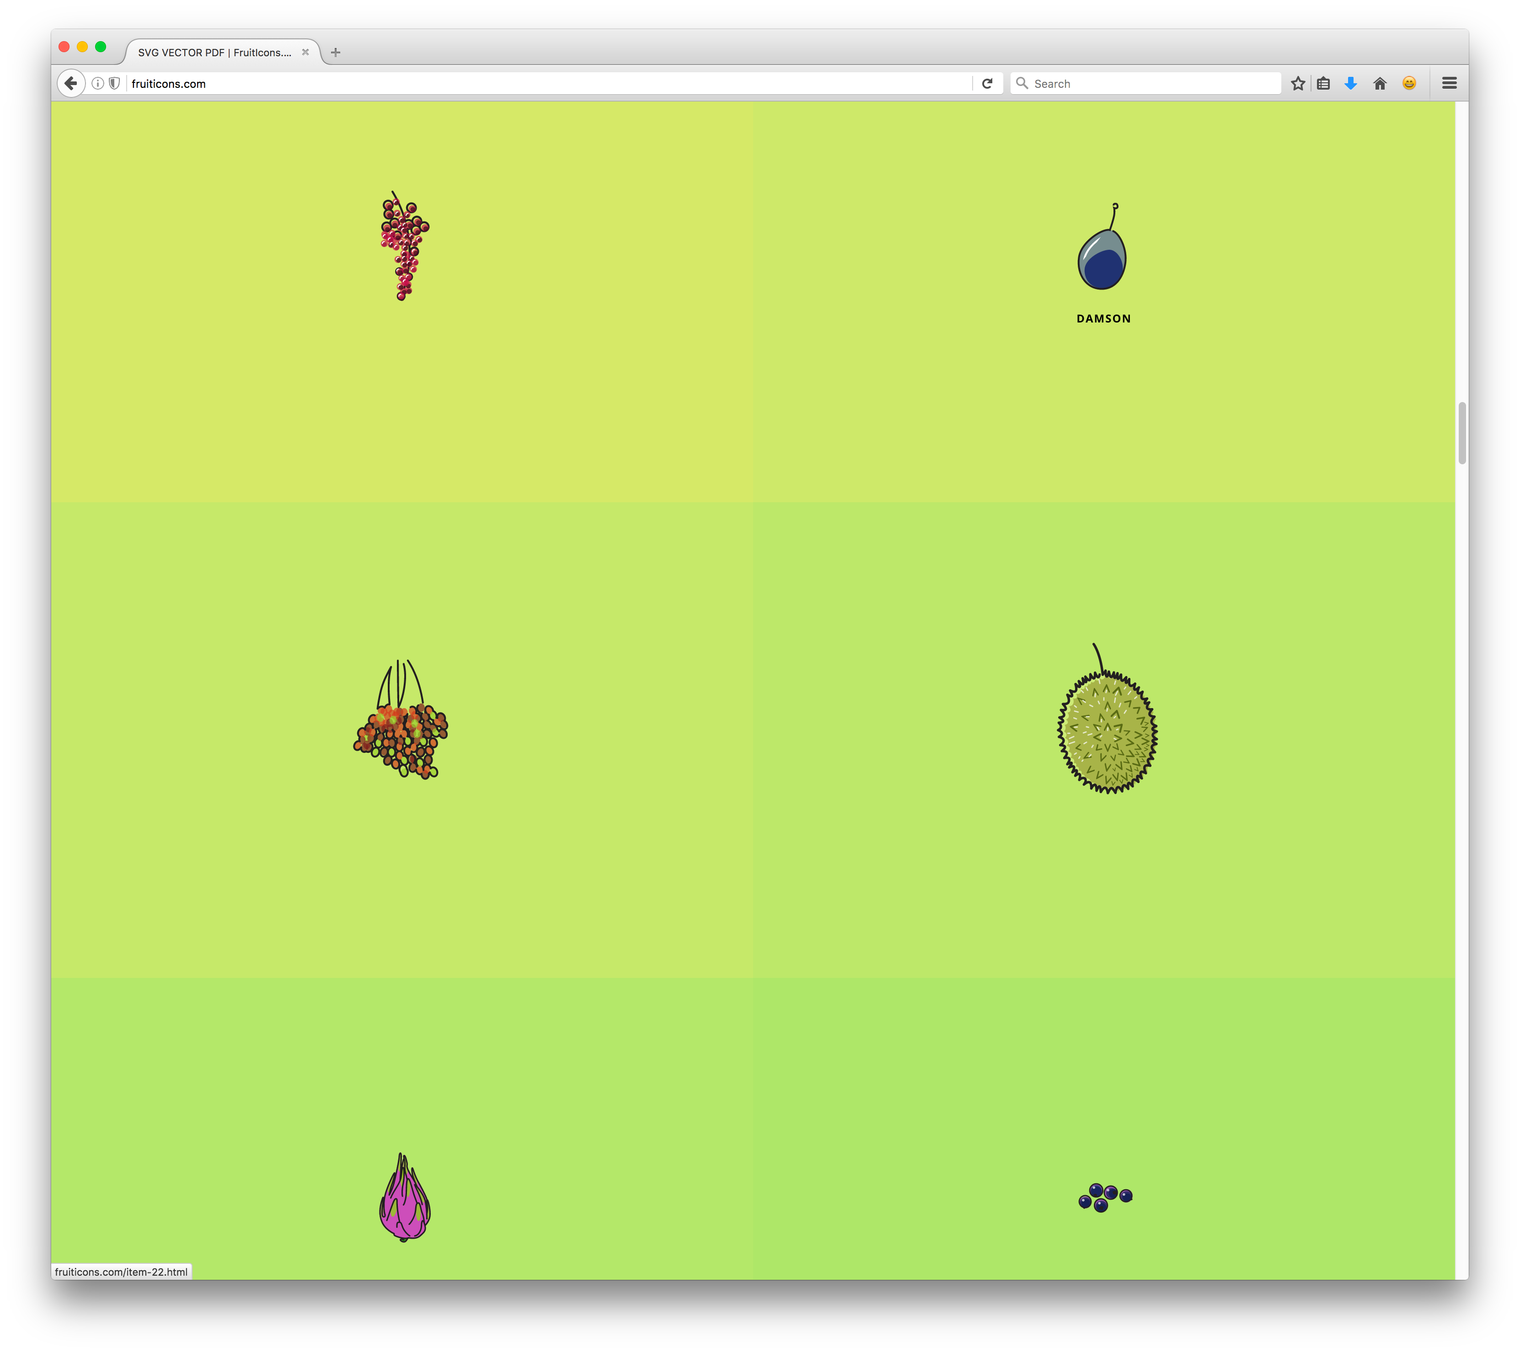Screen dimensions: 1520x1353
Task: Show site information icon
Action: pyautogui.click(x=97, y=83)
